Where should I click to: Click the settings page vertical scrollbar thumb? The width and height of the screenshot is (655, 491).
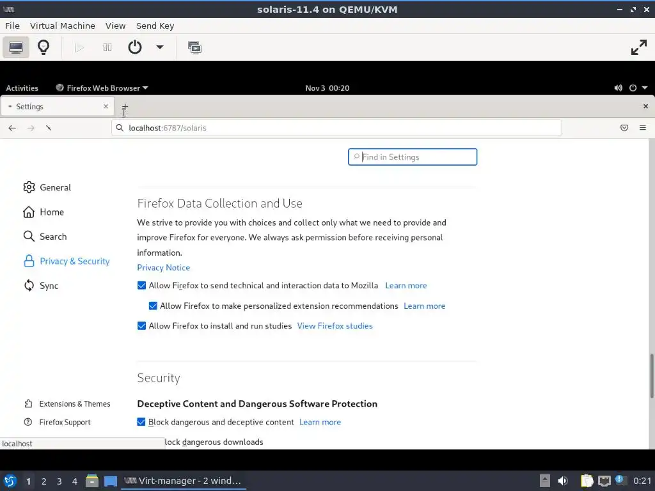[651, 376]
